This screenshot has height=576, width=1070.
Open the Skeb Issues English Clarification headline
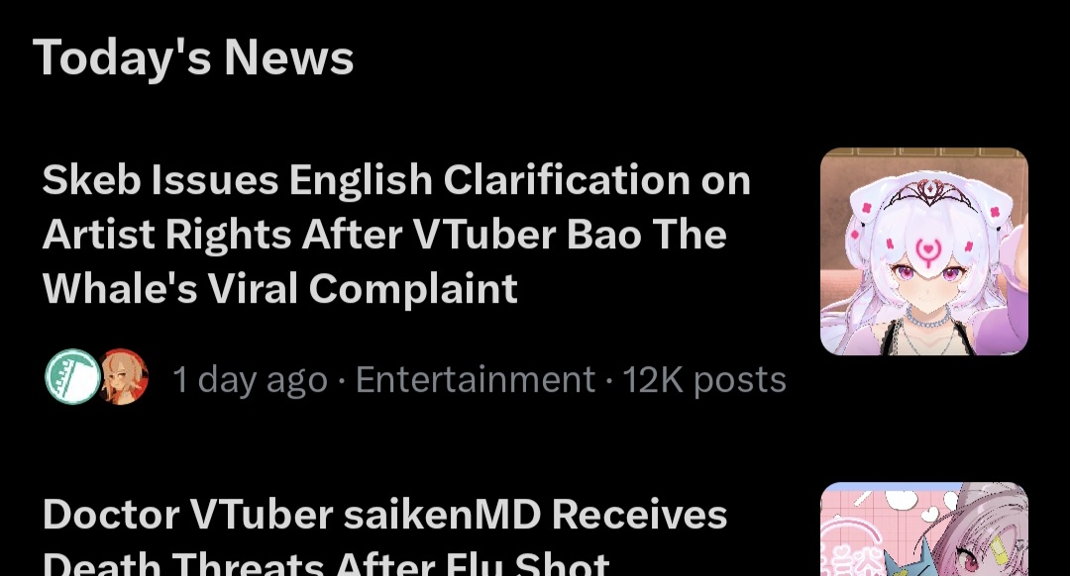tap(396, 234)
